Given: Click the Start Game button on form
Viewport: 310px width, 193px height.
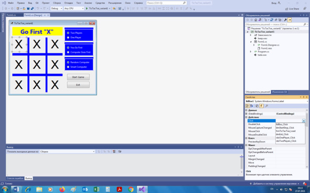Looking at the screenshot, I should coord(78,77).
